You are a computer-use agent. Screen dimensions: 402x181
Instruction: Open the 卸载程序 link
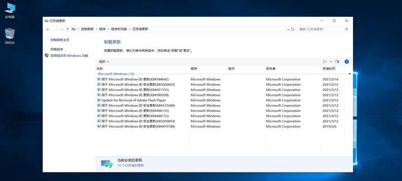pyautogui.click(x=57, y=49)
